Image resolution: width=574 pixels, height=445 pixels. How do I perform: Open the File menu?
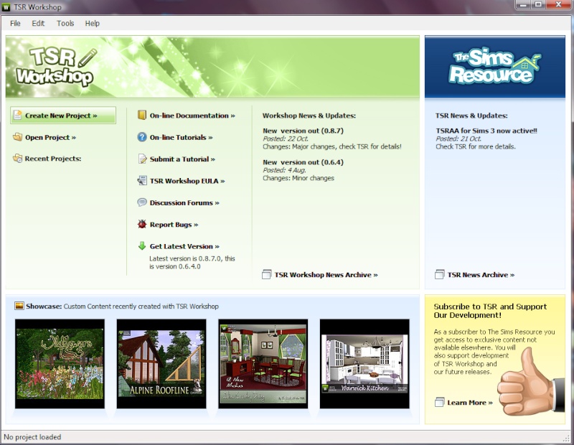pos(15,24)
